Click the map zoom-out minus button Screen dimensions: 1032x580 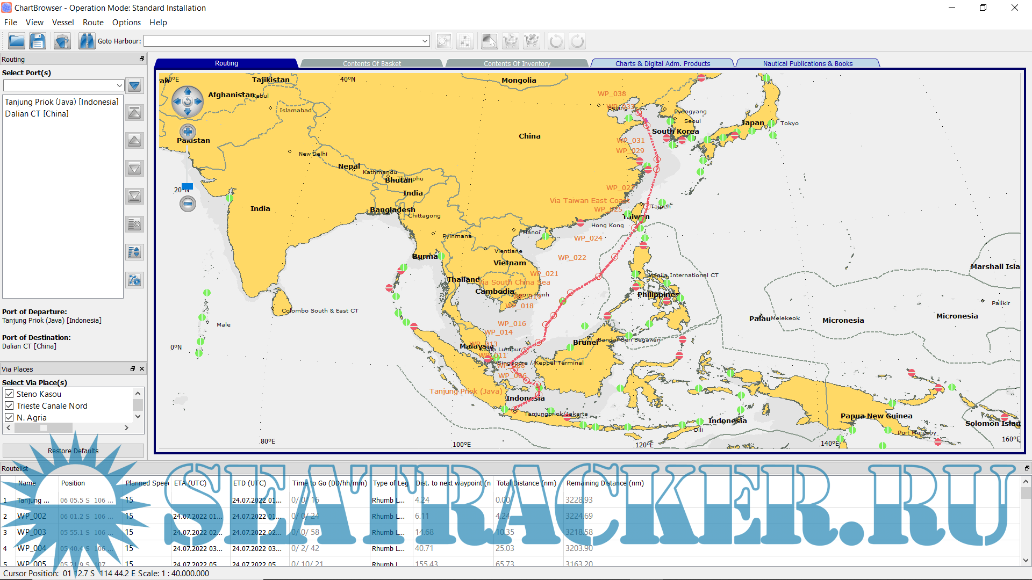(188, 204)
